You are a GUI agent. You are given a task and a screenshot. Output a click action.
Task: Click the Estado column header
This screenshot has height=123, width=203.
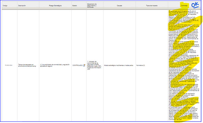(75, 6)
